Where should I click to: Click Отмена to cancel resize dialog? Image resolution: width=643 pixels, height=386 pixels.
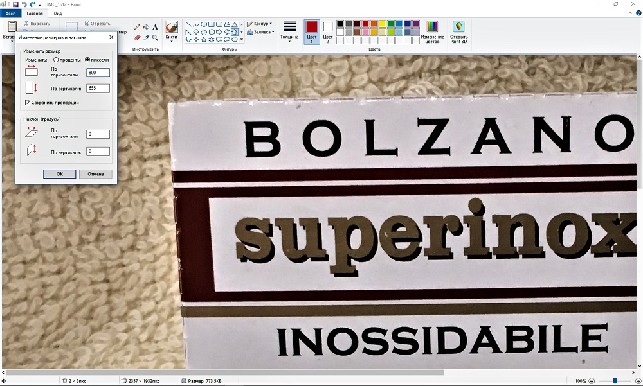pos(96,174)
